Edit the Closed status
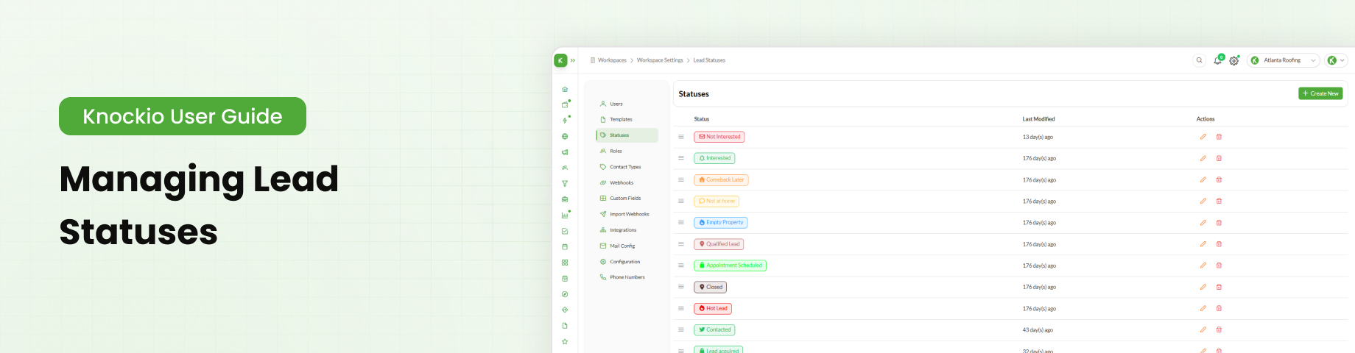Image resolution: width=1355 pixels, height=353 pixels. tap(1203, 287)
